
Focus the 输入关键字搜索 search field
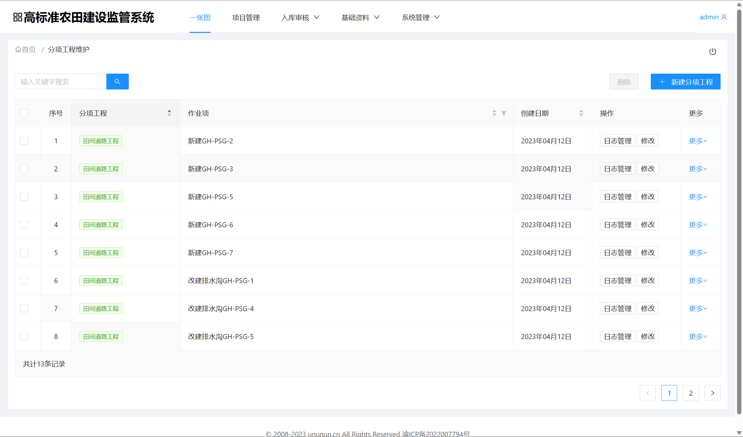coord(61,82)
